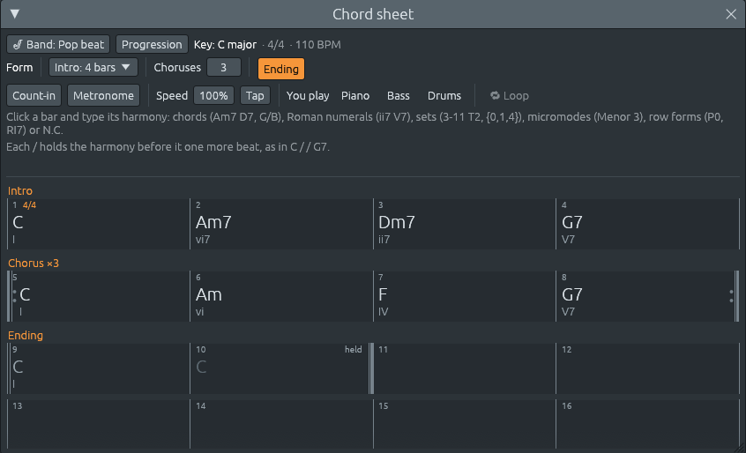The width and height of the screenshot is (746, 453).
Task: Select empty bar 12
Action: pos(647,368)
